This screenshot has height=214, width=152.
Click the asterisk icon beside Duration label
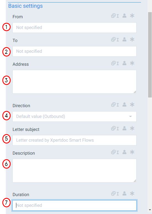[x=132, y=194]
